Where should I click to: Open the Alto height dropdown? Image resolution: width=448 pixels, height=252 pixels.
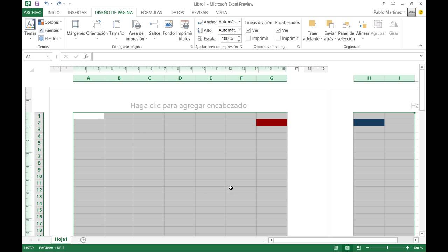tap(239, 30)
